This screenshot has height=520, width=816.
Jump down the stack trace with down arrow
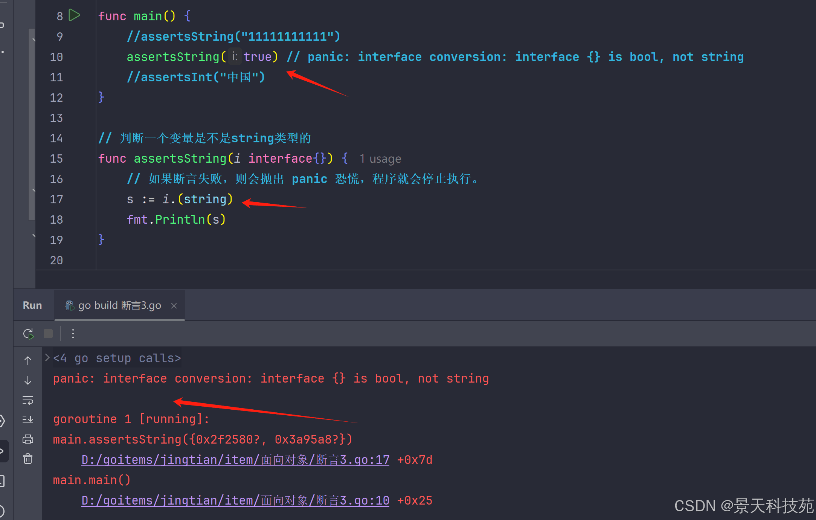pyautogui.click(x=28, y=380)
